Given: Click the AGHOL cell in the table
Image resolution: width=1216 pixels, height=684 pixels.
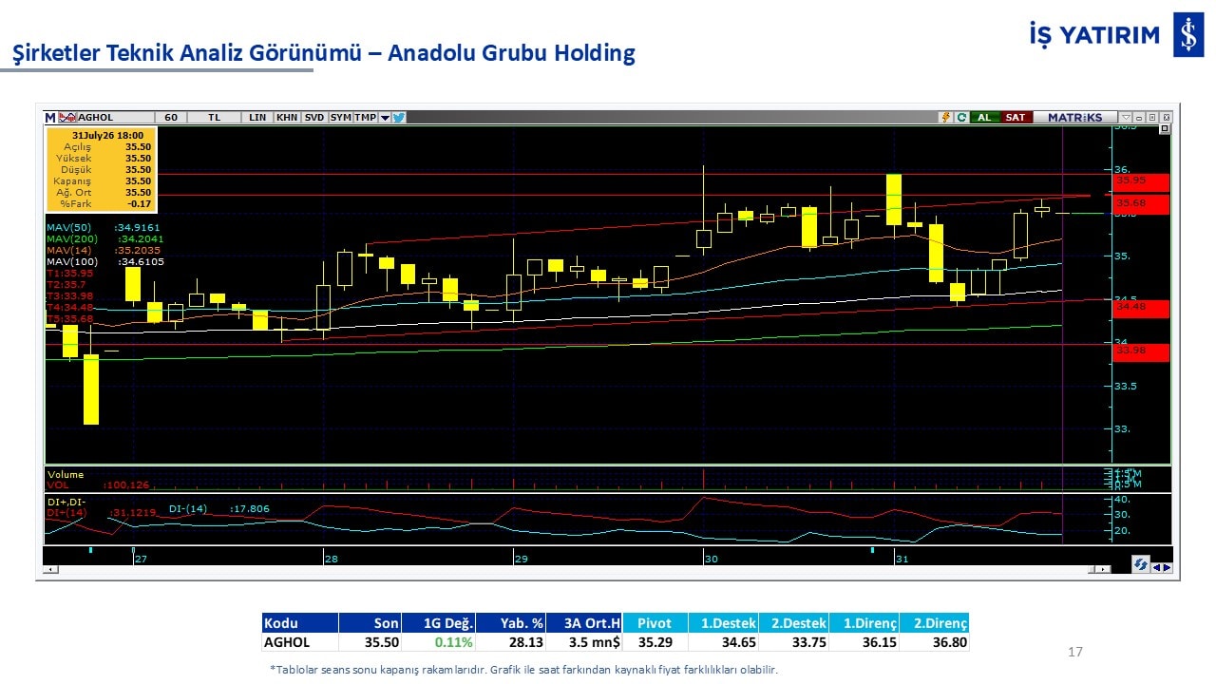Looking at the screenshot, I should pos(300,642).
